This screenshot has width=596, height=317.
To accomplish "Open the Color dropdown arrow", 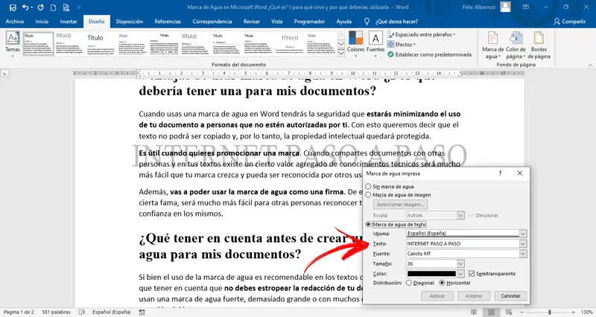I will tap(460, 273).
